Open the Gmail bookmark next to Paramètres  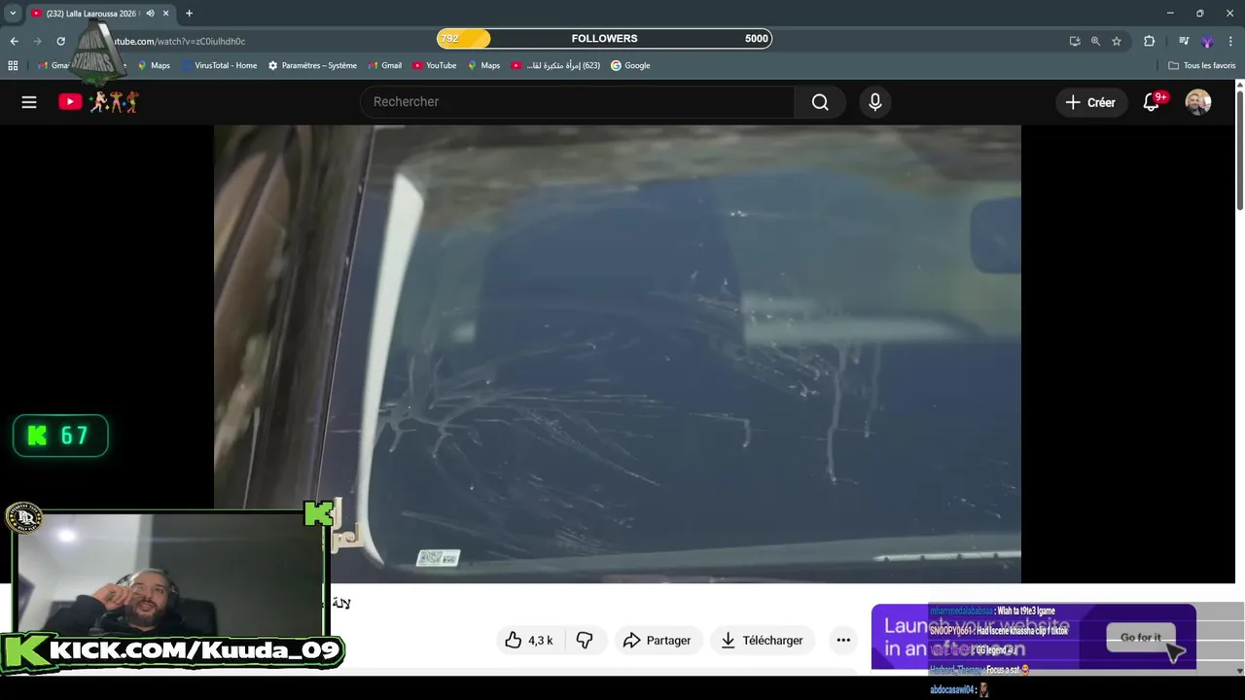click(384, 65)
